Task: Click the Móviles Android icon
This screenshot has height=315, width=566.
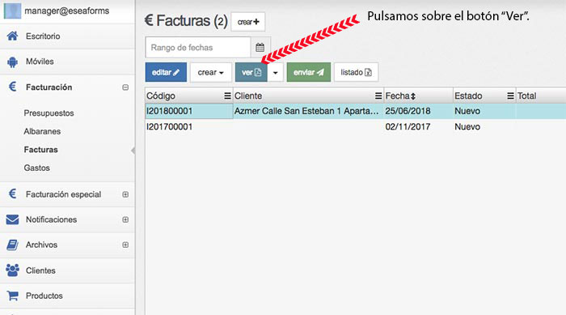Action: point(13,62)
